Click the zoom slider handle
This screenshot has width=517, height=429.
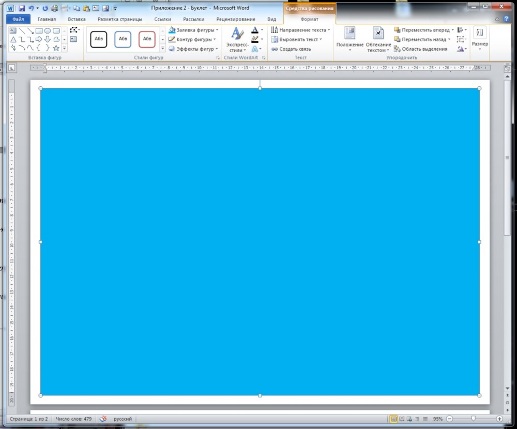tap(473, 419)
